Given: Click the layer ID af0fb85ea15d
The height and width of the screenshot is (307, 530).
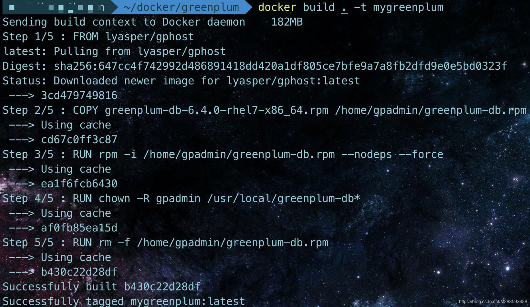Looking at the screenshot, I should [79, 228].
